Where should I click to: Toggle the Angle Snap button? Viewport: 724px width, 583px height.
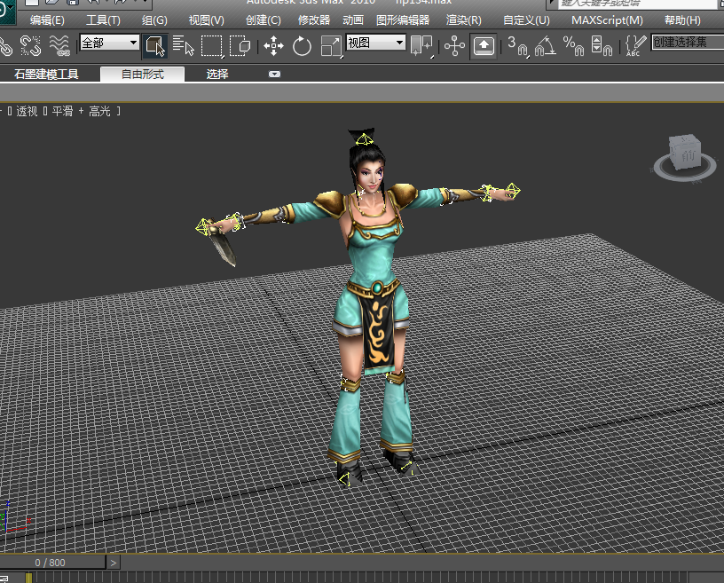(546, 46)
